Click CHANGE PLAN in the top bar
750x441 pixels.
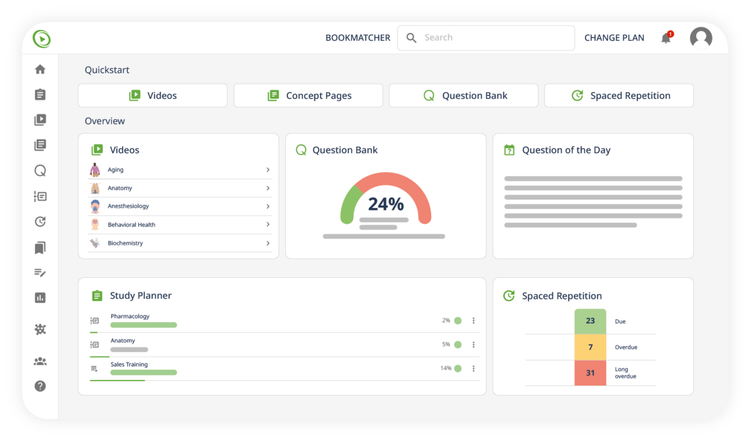coord(614,37)
